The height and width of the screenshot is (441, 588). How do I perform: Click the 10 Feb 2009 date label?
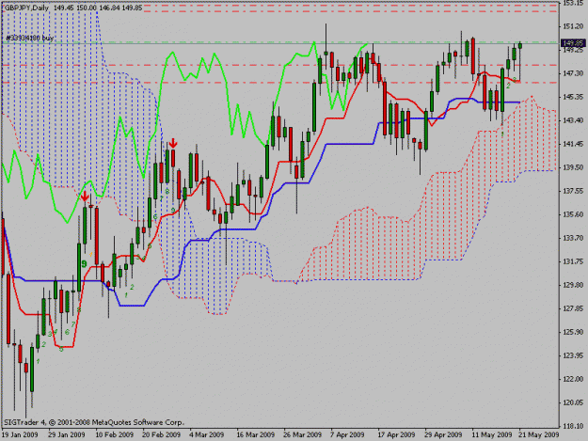(114, 434)
